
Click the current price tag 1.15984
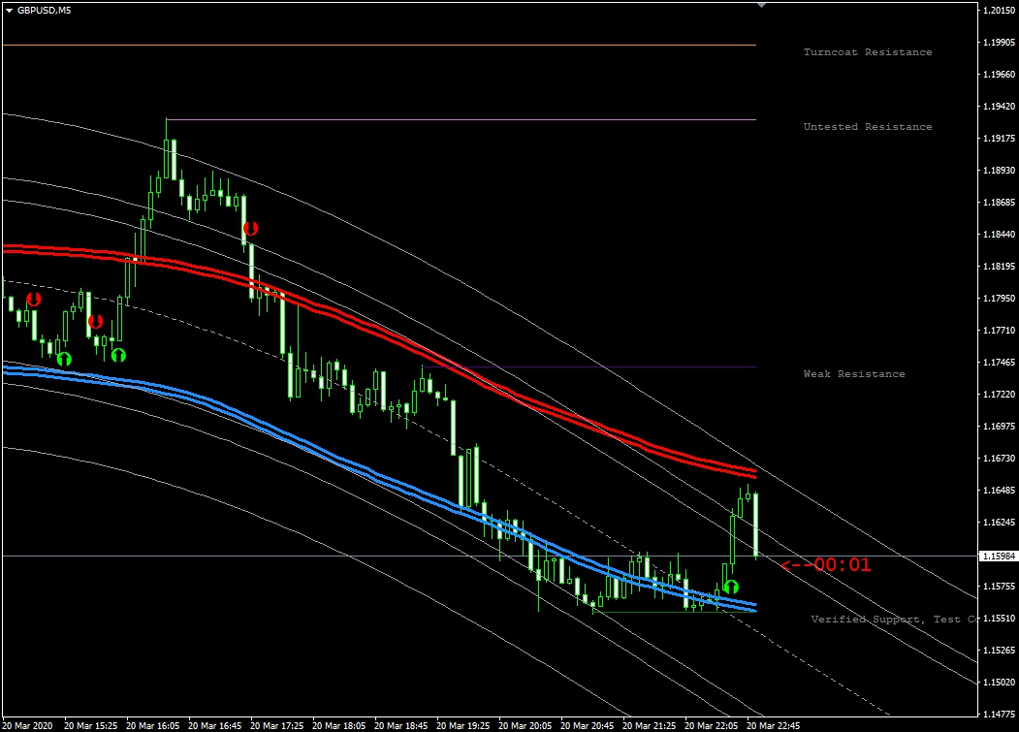click(x=998, y=557)
